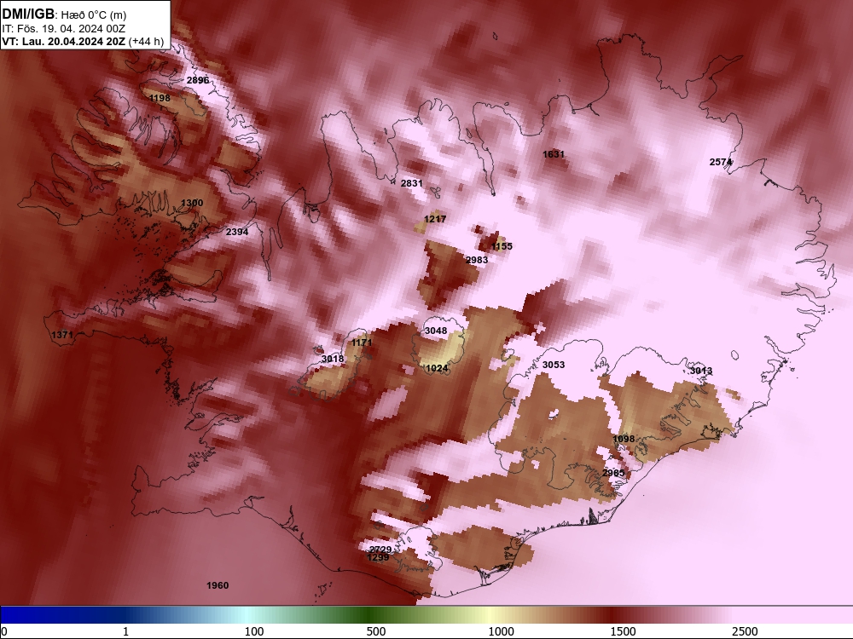Click the 2394 value label on map

point(237,232)
